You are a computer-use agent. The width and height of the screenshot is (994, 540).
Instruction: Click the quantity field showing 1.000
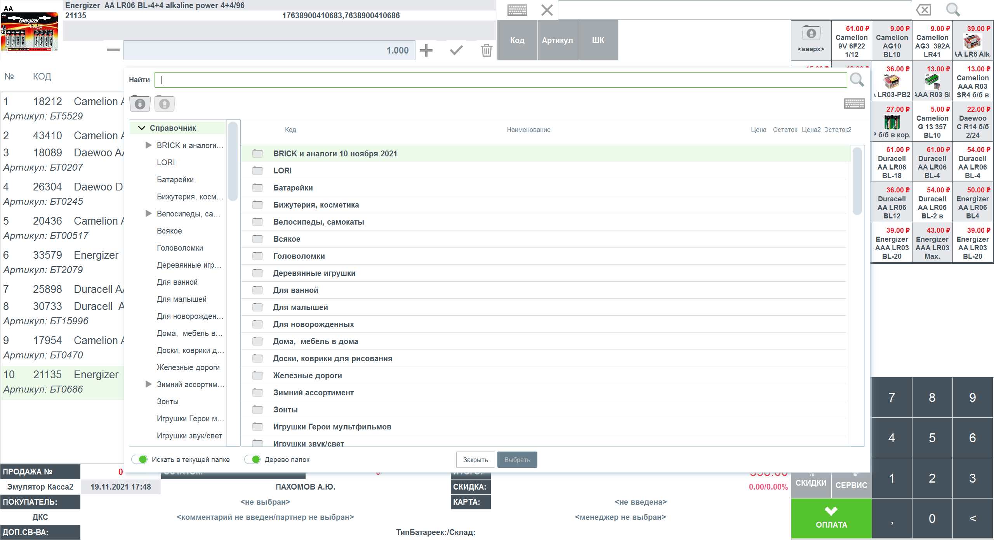pyautogui.click(x=269, y=50)
